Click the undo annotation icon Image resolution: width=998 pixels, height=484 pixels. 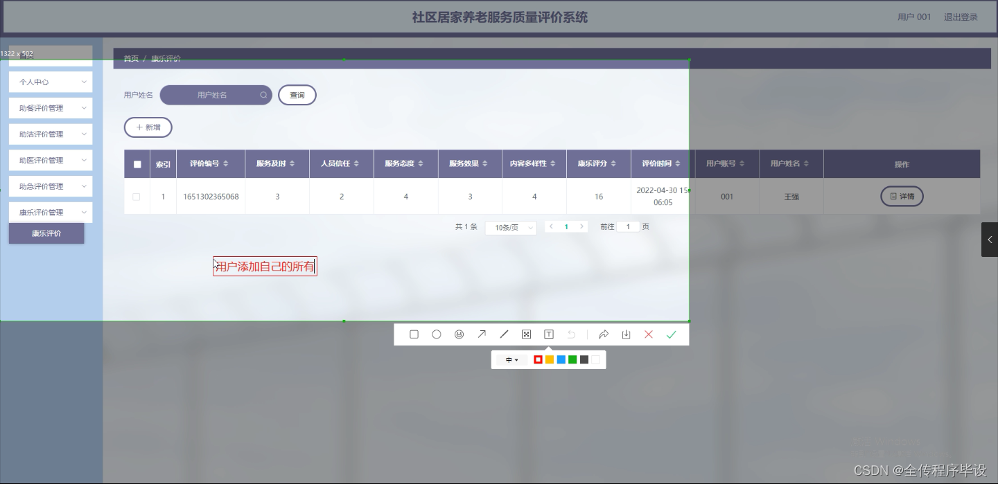click(570, 334)
